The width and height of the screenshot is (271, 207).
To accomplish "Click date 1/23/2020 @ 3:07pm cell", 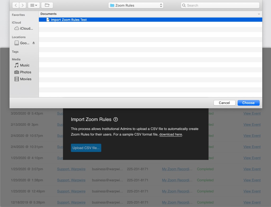I will click(27, 169).
